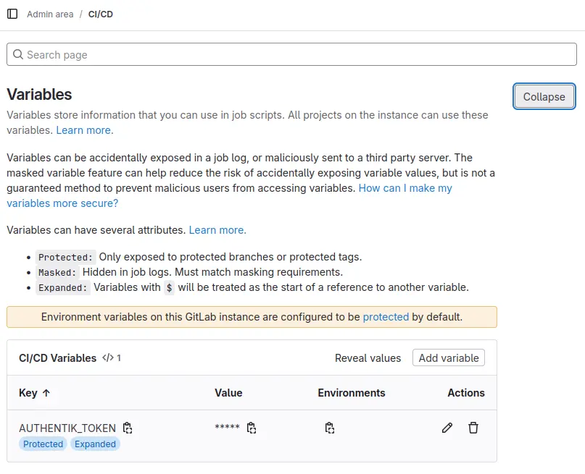585x474 pixels.
Task: Open 'How can I make my variables more secure?' link
Action: (404, 188)
